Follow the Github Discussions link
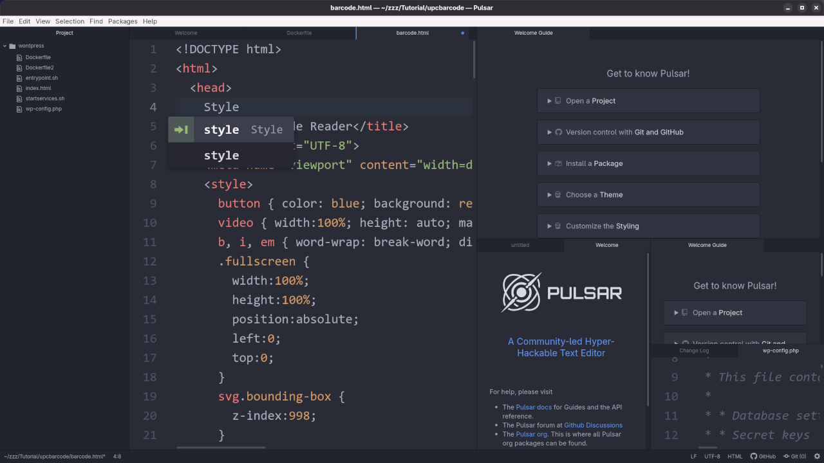The image size is (824, 463). pyautogui.click(x=593, y=425)
